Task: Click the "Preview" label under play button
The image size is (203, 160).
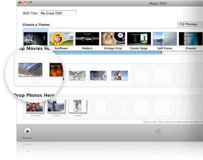Action: pyautogui.click(x=27, y=138)
